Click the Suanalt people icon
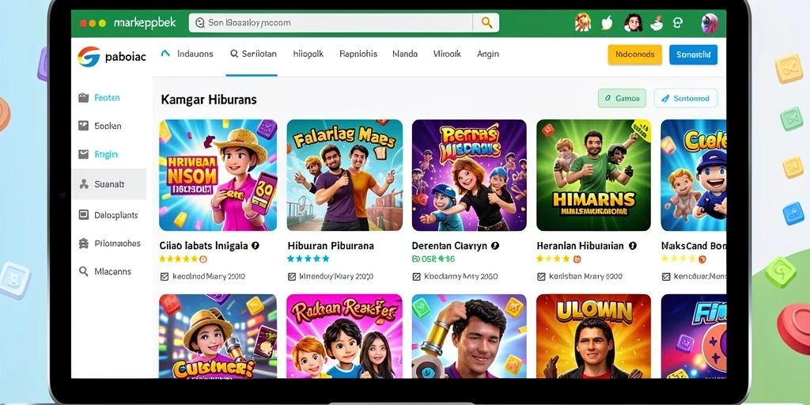Viewport: 810px width, 405px height. tap(83, 184)
